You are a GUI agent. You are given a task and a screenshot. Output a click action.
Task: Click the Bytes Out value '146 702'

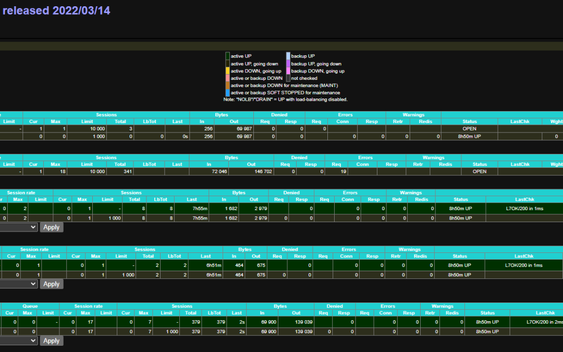[263, 172]
